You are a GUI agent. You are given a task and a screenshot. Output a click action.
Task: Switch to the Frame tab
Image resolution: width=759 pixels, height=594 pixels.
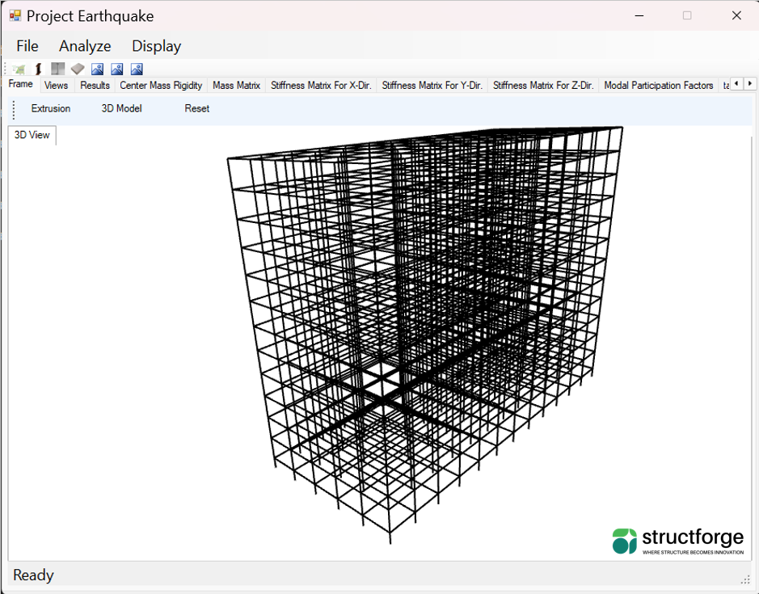point(21,84)
